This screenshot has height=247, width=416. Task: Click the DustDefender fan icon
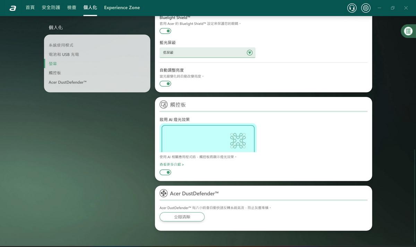(164, 193)
